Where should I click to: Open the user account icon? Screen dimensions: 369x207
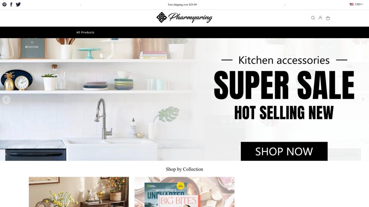pos(320,18)
